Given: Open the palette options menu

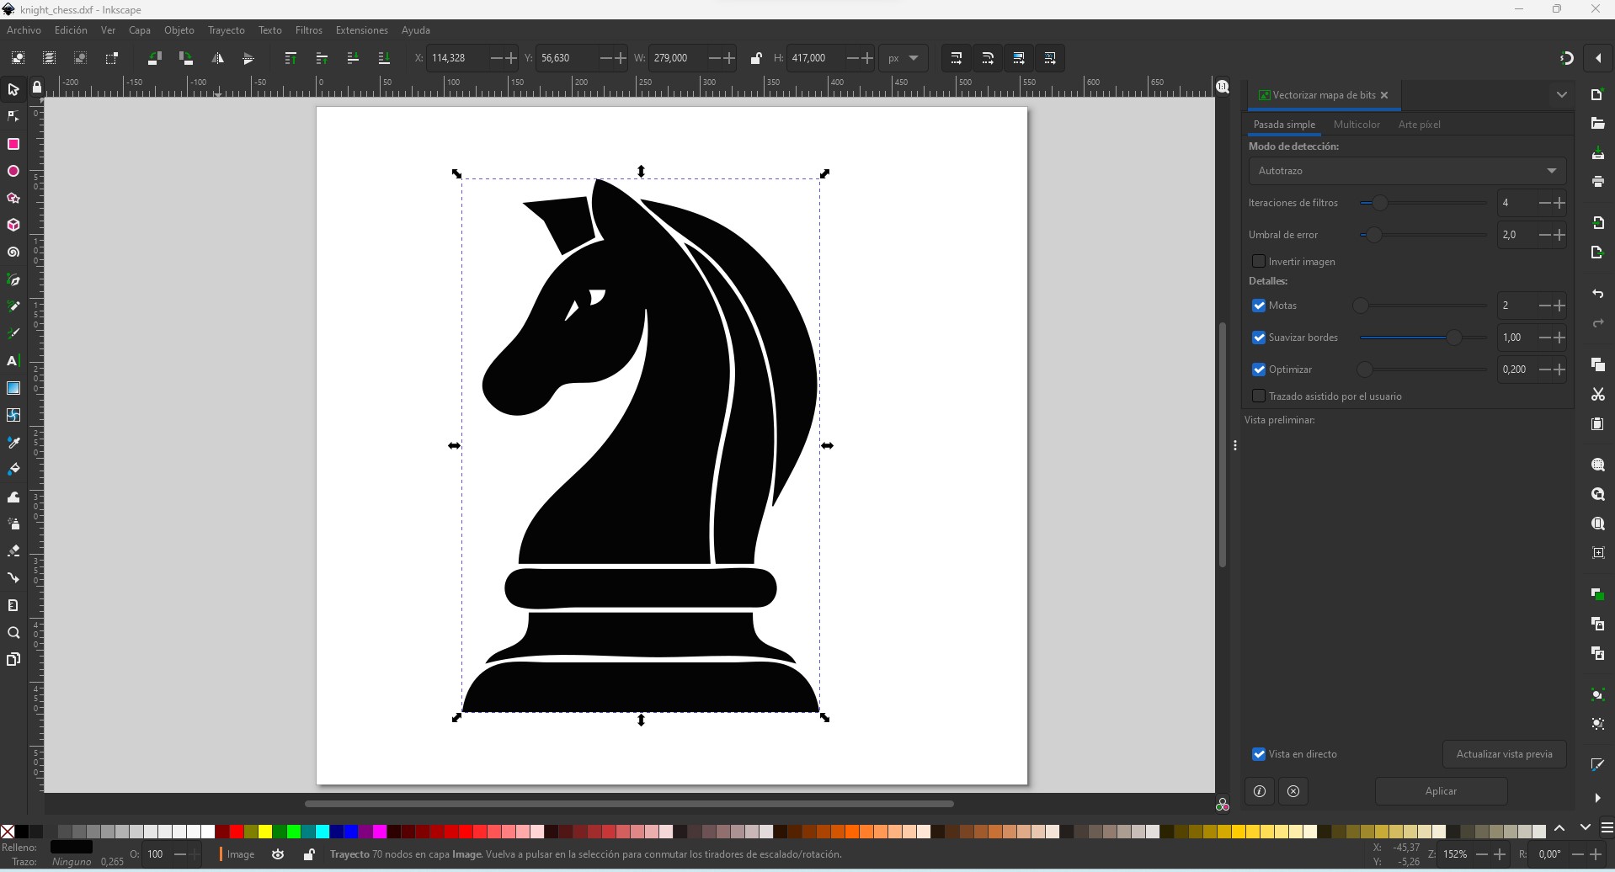Looking at the screenshot, I should click(1607, 827).
